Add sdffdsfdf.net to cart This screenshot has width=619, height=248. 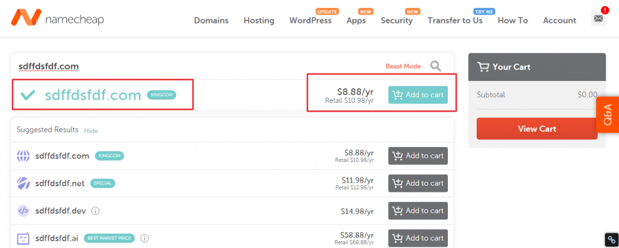tap(418, 183)
